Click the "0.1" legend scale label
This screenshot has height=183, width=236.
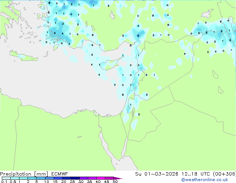4,182
